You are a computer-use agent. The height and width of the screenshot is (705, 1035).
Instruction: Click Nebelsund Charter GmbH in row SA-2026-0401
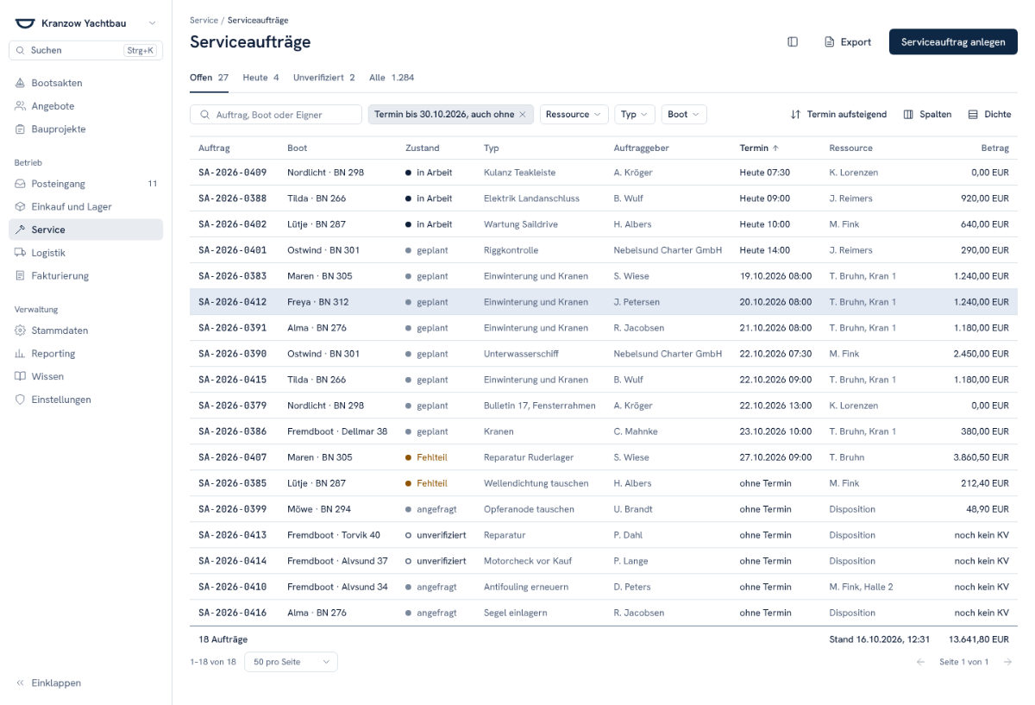tap(668, 250)
